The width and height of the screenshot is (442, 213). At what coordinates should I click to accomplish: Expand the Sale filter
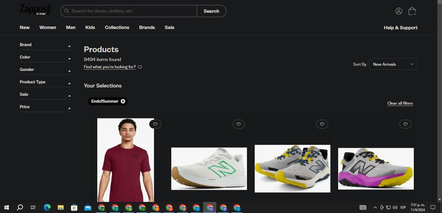(x=45, y=94)
